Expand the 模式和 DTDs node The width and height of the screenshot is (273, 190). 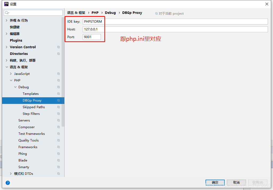pos(11,174)
